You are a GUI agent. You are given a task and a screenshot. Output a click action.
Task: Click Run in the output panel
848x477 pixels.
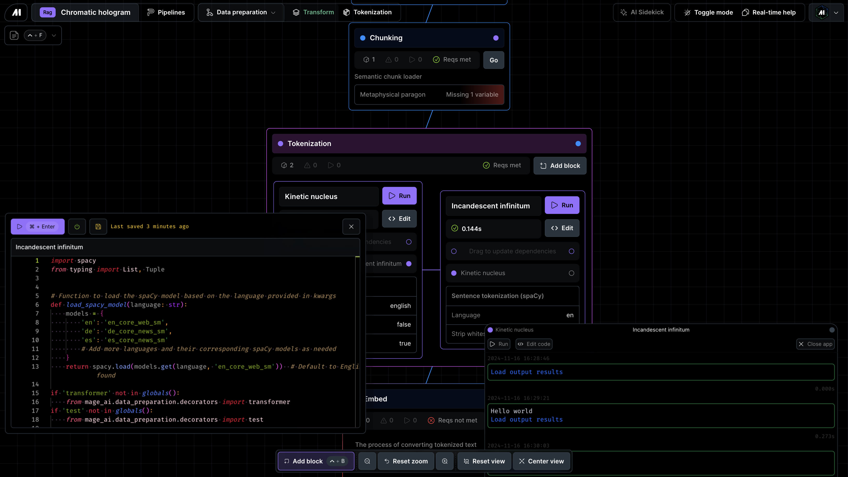click(x=499, y=344)
